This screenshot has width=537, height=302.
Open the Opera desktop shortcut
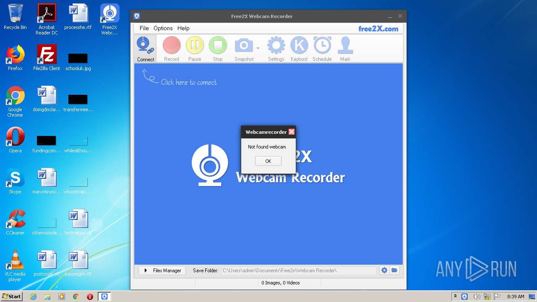pos(15,140)
